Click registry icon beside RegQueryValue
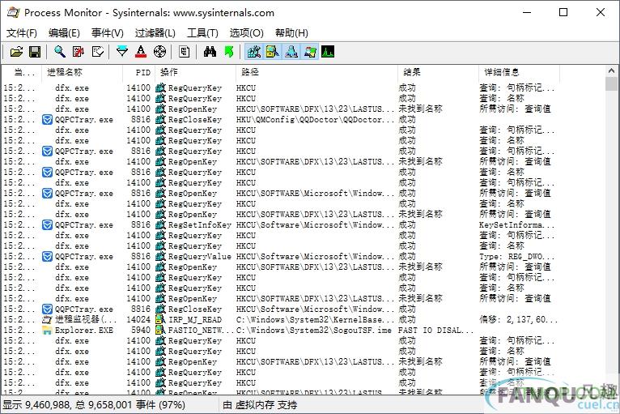Image resolution: width=620 pixels, height=414 pixels. click(x=160, y=257)
